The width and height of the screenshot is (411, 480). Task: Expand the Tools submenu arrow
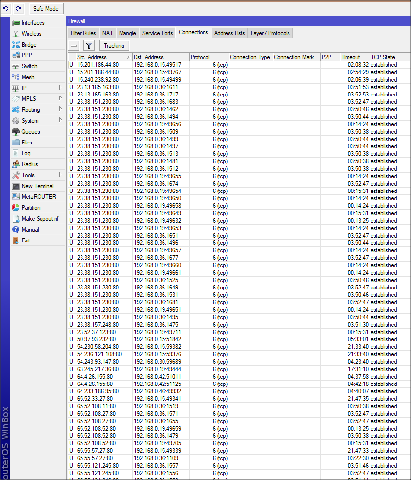60,175
